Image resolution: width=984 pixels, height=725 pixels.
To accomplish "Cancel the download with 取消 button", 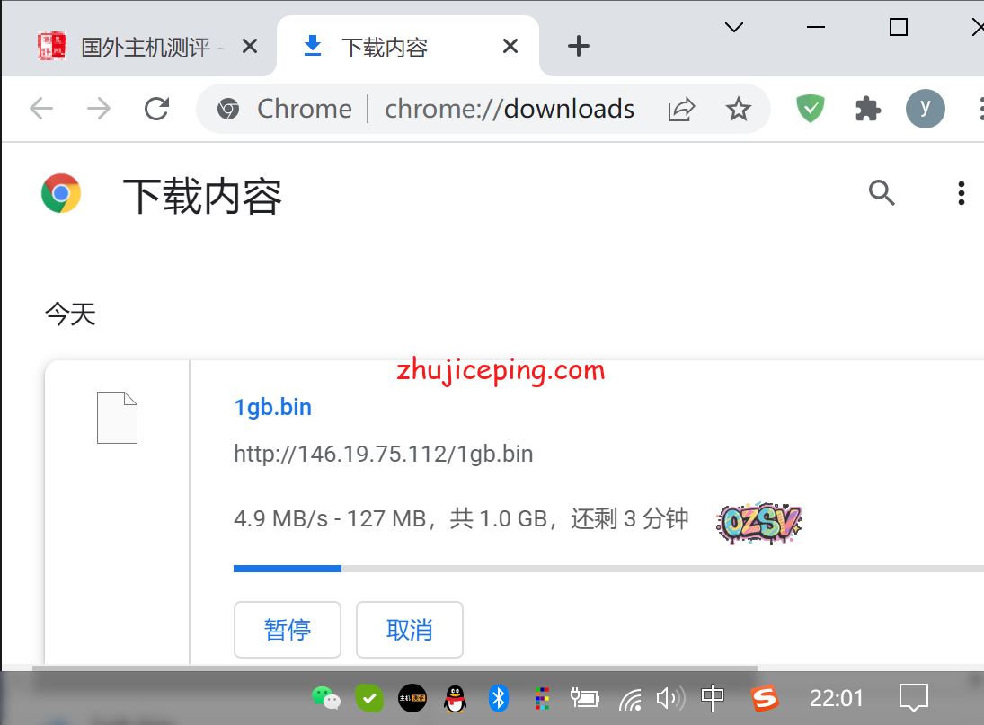I will (410, 630).
